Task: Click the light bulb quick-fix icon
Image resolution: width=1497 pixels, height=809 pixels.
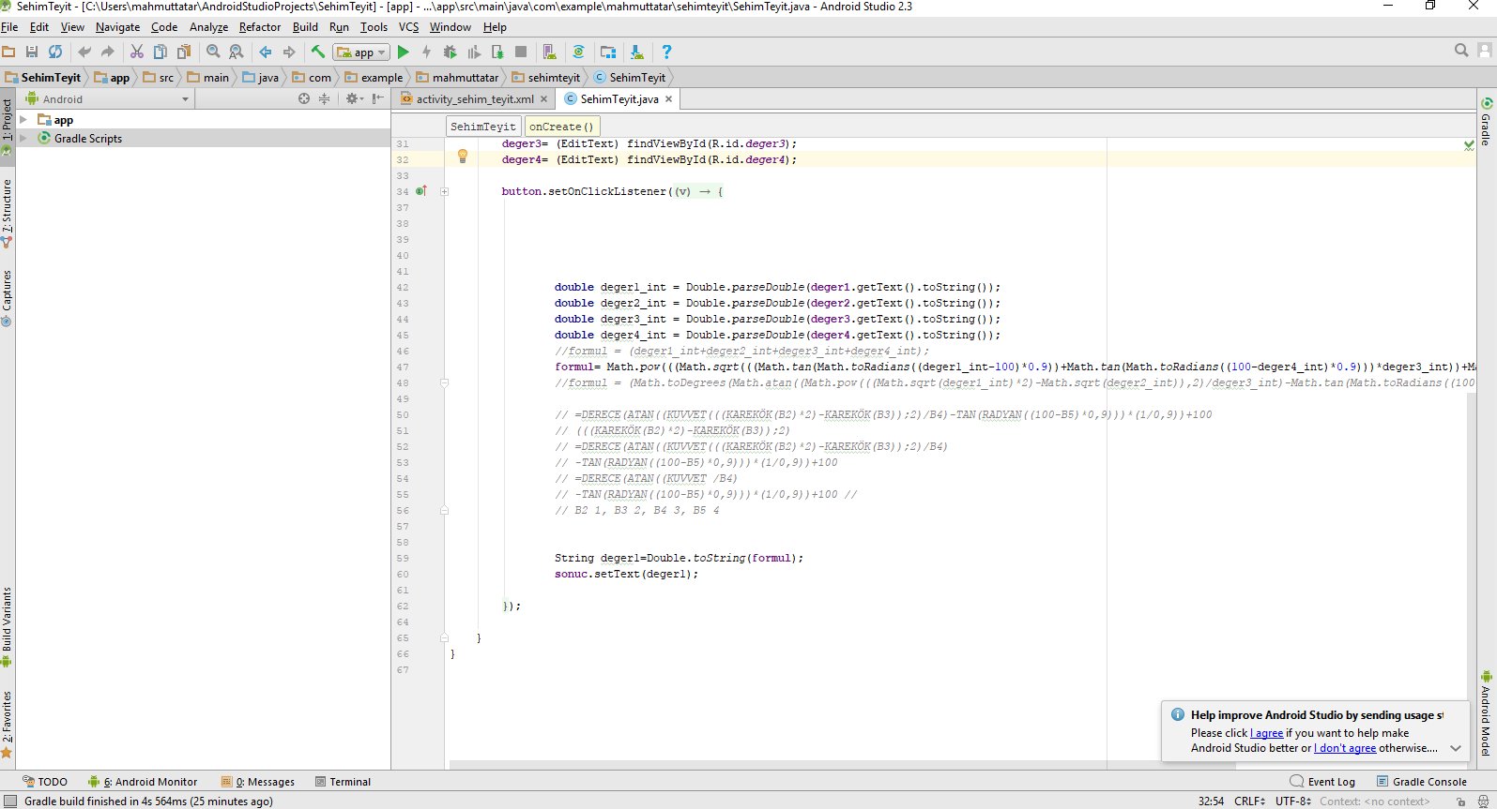Action: (462, 157)
